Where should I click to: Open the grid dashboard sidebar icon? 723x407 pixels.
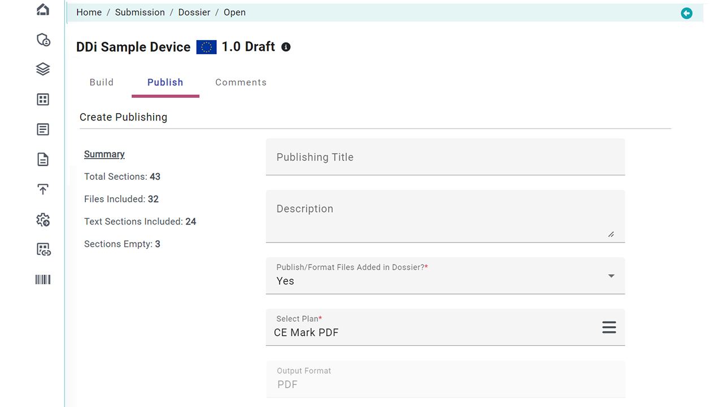coord(43,99)
